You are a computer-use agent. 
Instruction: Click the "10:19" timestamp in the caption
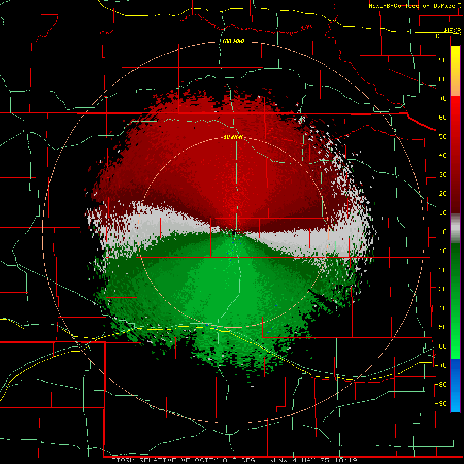pos(345,460)
